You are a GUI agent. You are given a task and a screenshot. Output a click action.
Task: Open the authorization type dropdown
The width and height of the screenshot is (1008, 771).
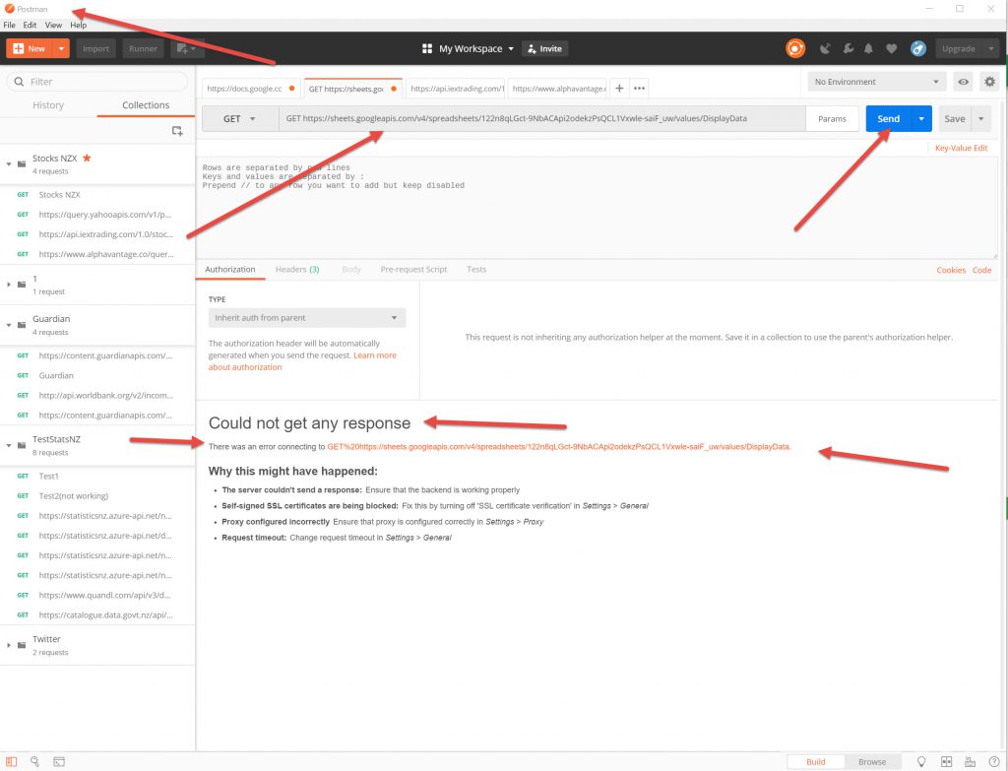[x=306, y=318]
